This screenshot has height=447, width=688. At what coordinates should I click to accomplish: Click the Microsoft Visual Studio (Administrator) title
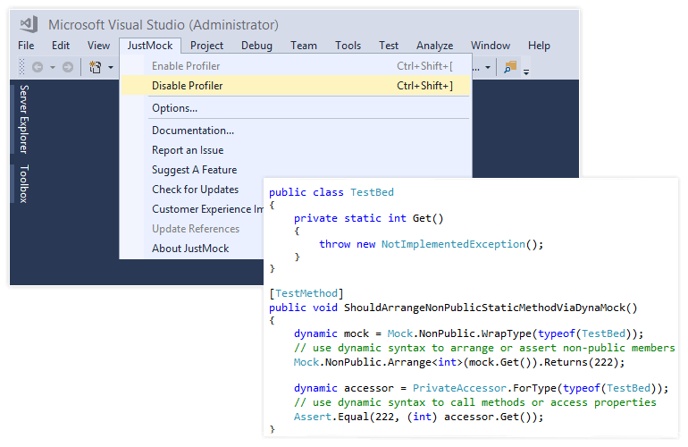164,25
